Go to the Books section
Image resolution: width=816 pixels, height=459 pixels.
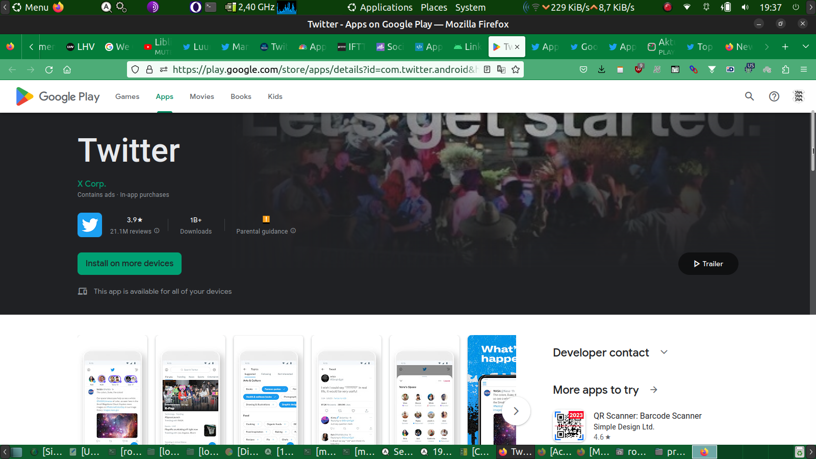tap(241, 96)
